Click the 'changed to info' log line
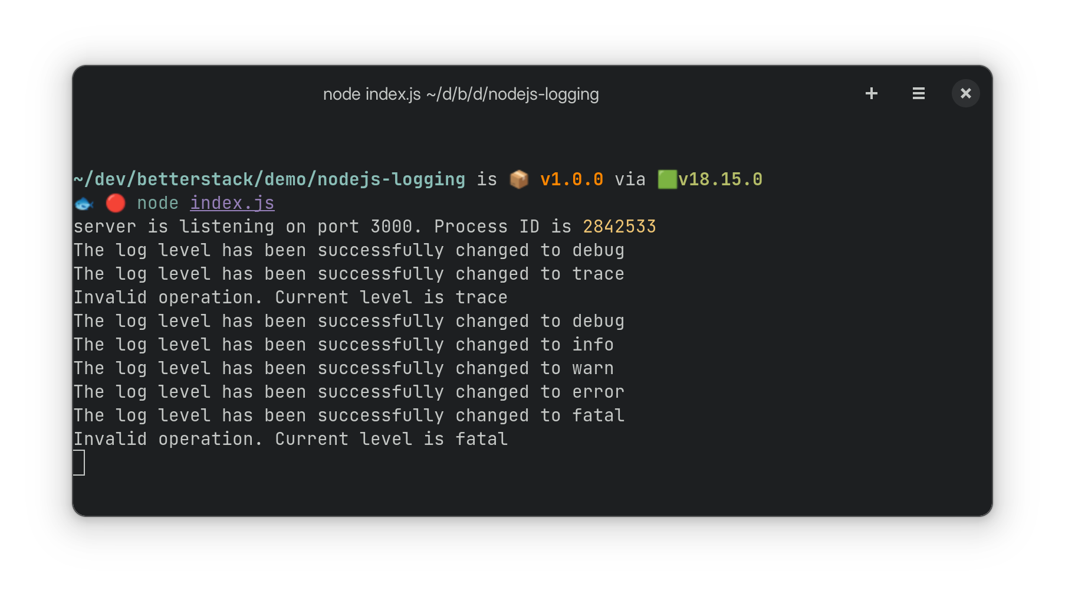The height and width of the screenshot is (596, 1065). (x=343, y=345)
